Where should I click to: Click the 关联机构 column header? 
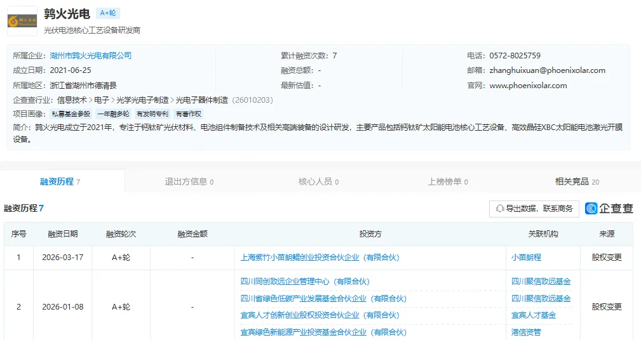coord(543,234)
